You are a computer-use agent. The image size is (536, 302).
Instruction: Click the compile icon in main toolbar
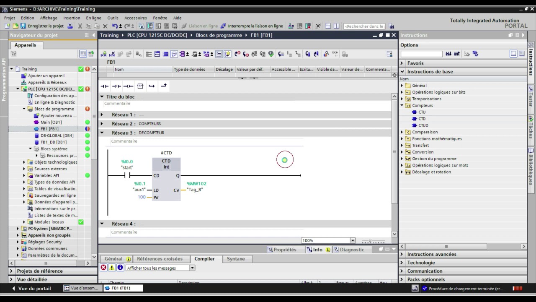click(x=142, y=26)
